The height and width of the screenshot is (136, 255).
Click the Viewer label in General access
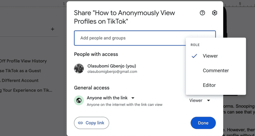click(196, 101)
